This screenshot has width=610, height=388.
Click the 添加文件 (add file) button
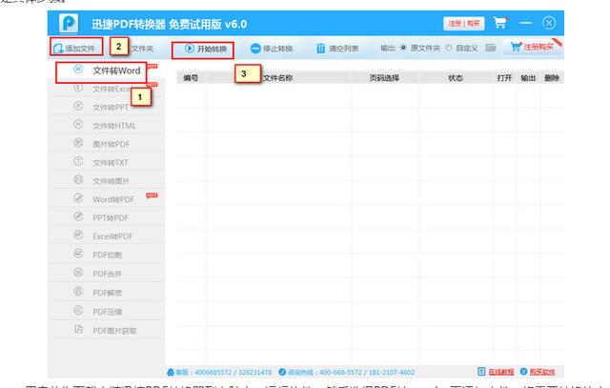[75, 49]
